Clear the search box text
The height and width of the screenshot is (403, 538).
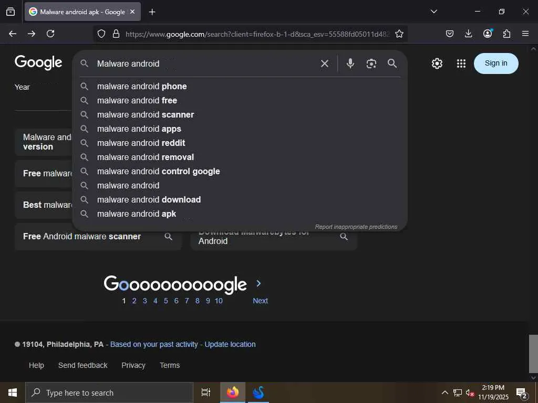click(325, 63)
